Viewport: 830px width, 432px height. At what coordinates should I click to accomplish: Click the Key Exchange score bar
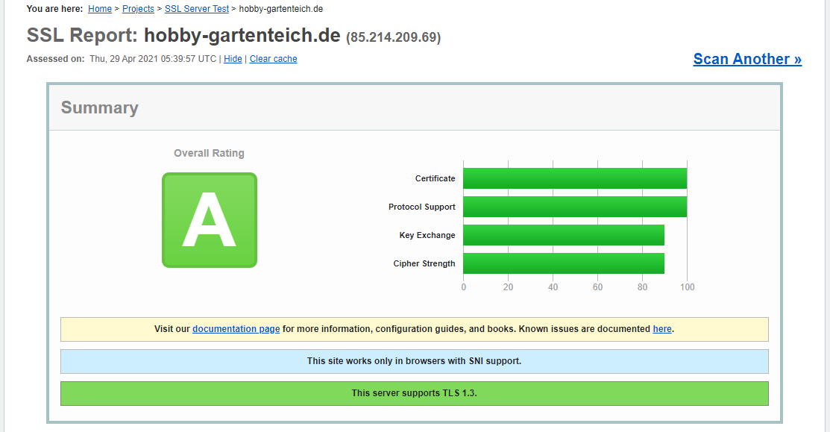point(564,235)
